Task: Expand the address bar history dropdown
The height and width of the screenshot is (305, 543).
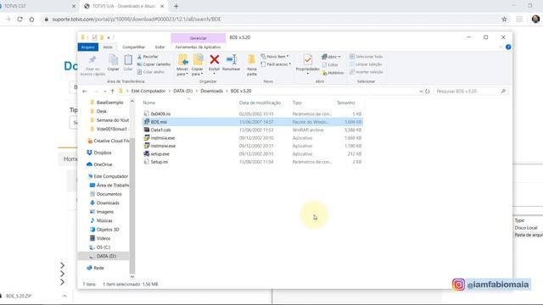Action: tap(421, 91)
